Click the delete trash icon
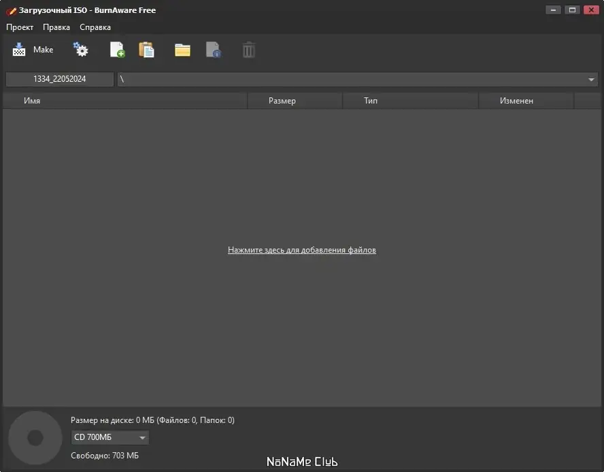This screenshot has height=472, width=604. point(249,50)
